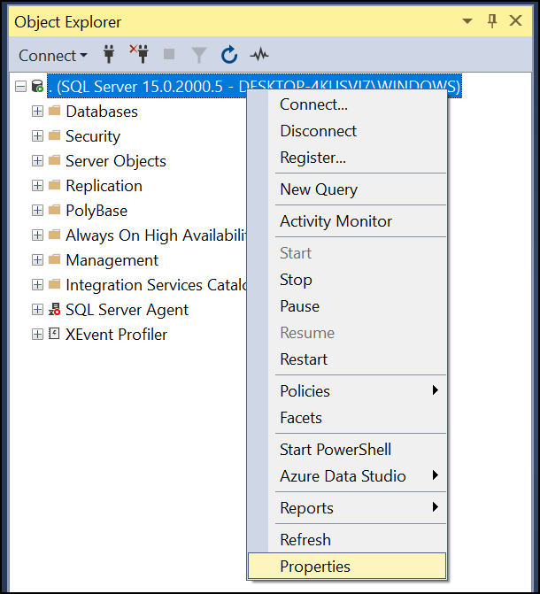Expand the Server Objects node
540x594 pixels.
37,161
